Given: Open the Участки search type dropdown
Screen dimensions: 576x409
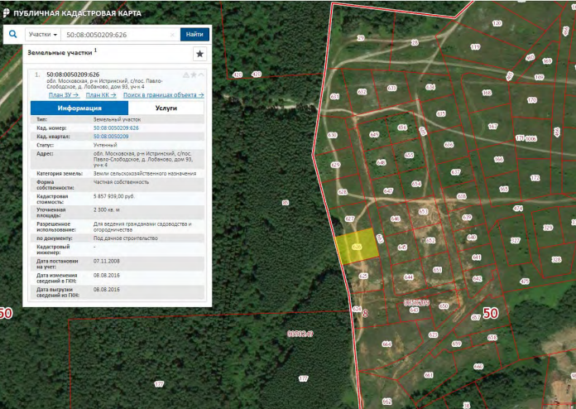Looking at the screenshot, I should click(43, 35).
